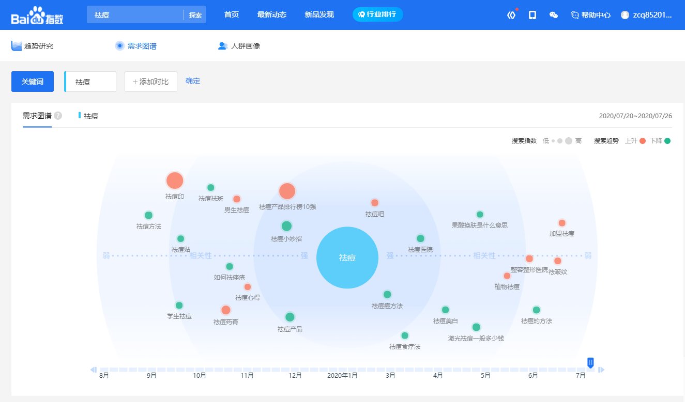Click the timeline right arrow
Image resolution: width=685 pixels, height=402 pixels.
pyautogui.click(x=601, y=369)
